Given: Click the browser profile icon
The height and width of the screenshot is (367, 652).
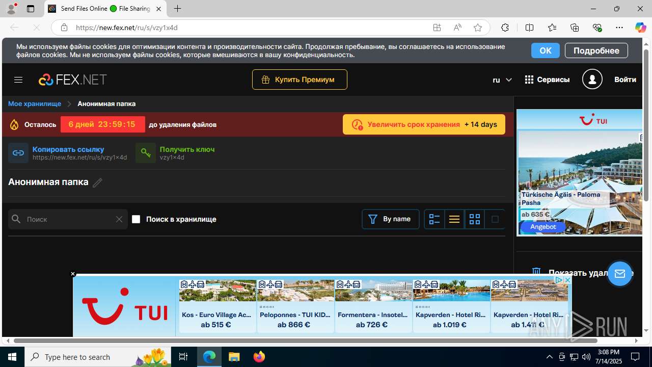Looking at the screenshot, I should click(x=11, y=9).
